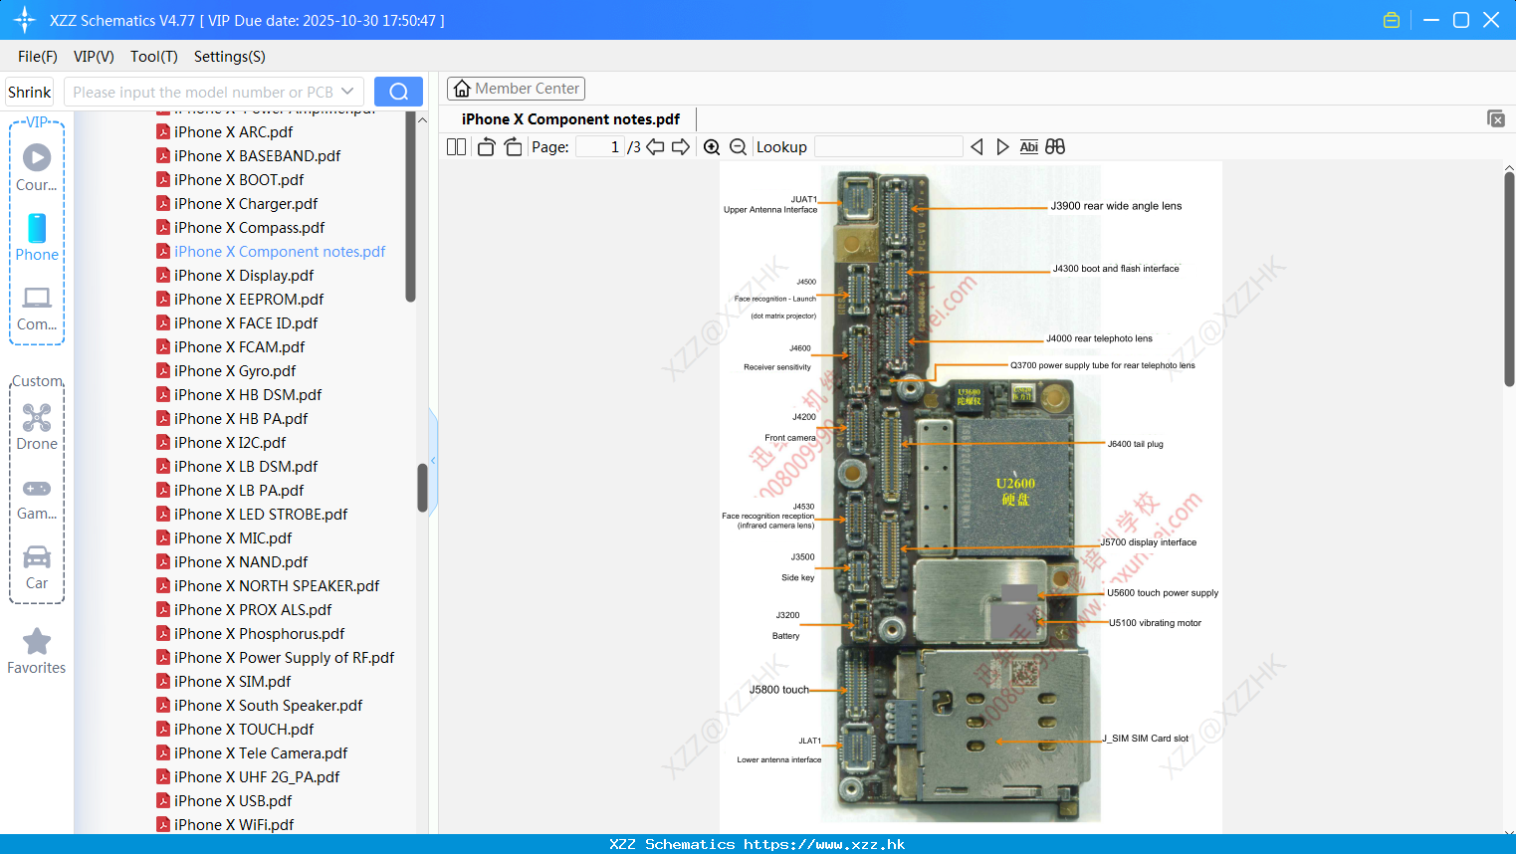Open iPhone X Compass.pdf
The width and height of the screenshot is (1516, 854).
pos(241,227)
